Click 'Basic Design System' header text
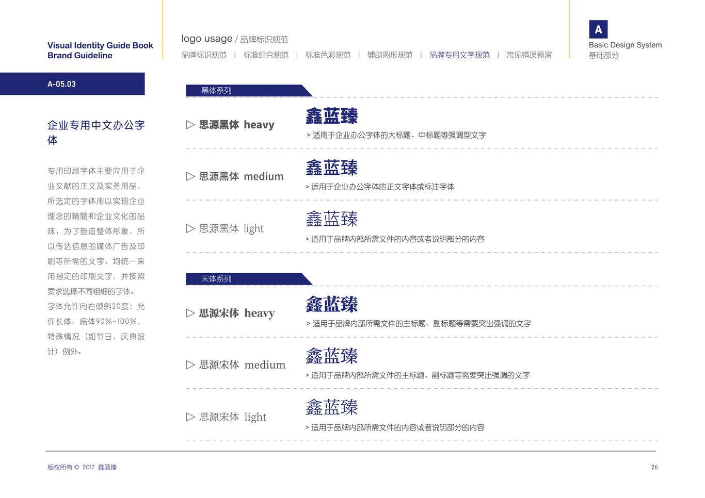Image resolution: width=705 pixels, height=498 pixels. pos(625,45)
